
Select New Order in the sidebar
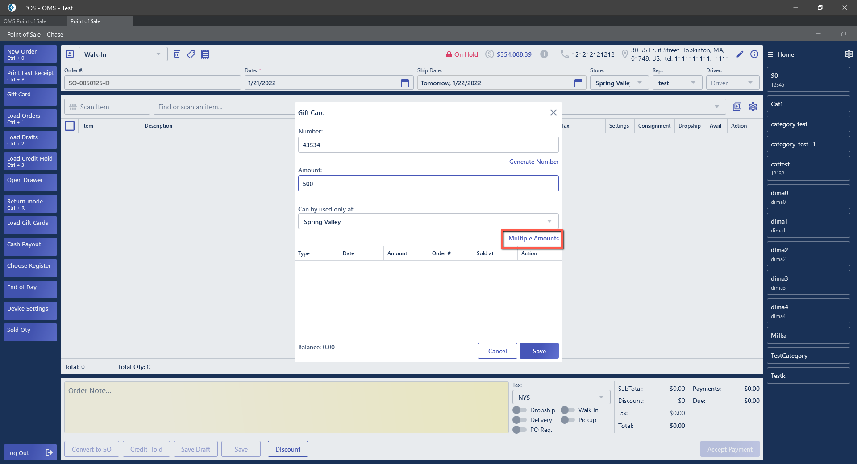coord(30,54)
